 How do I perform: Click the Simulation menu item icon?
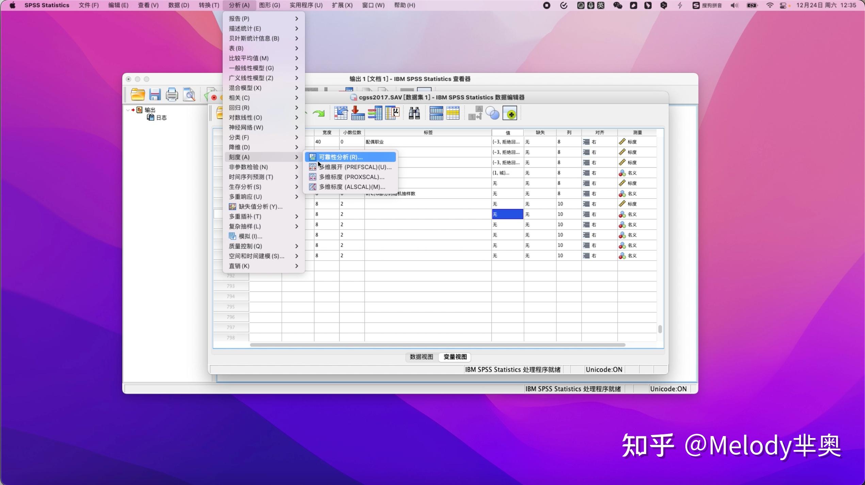[232, 236]
